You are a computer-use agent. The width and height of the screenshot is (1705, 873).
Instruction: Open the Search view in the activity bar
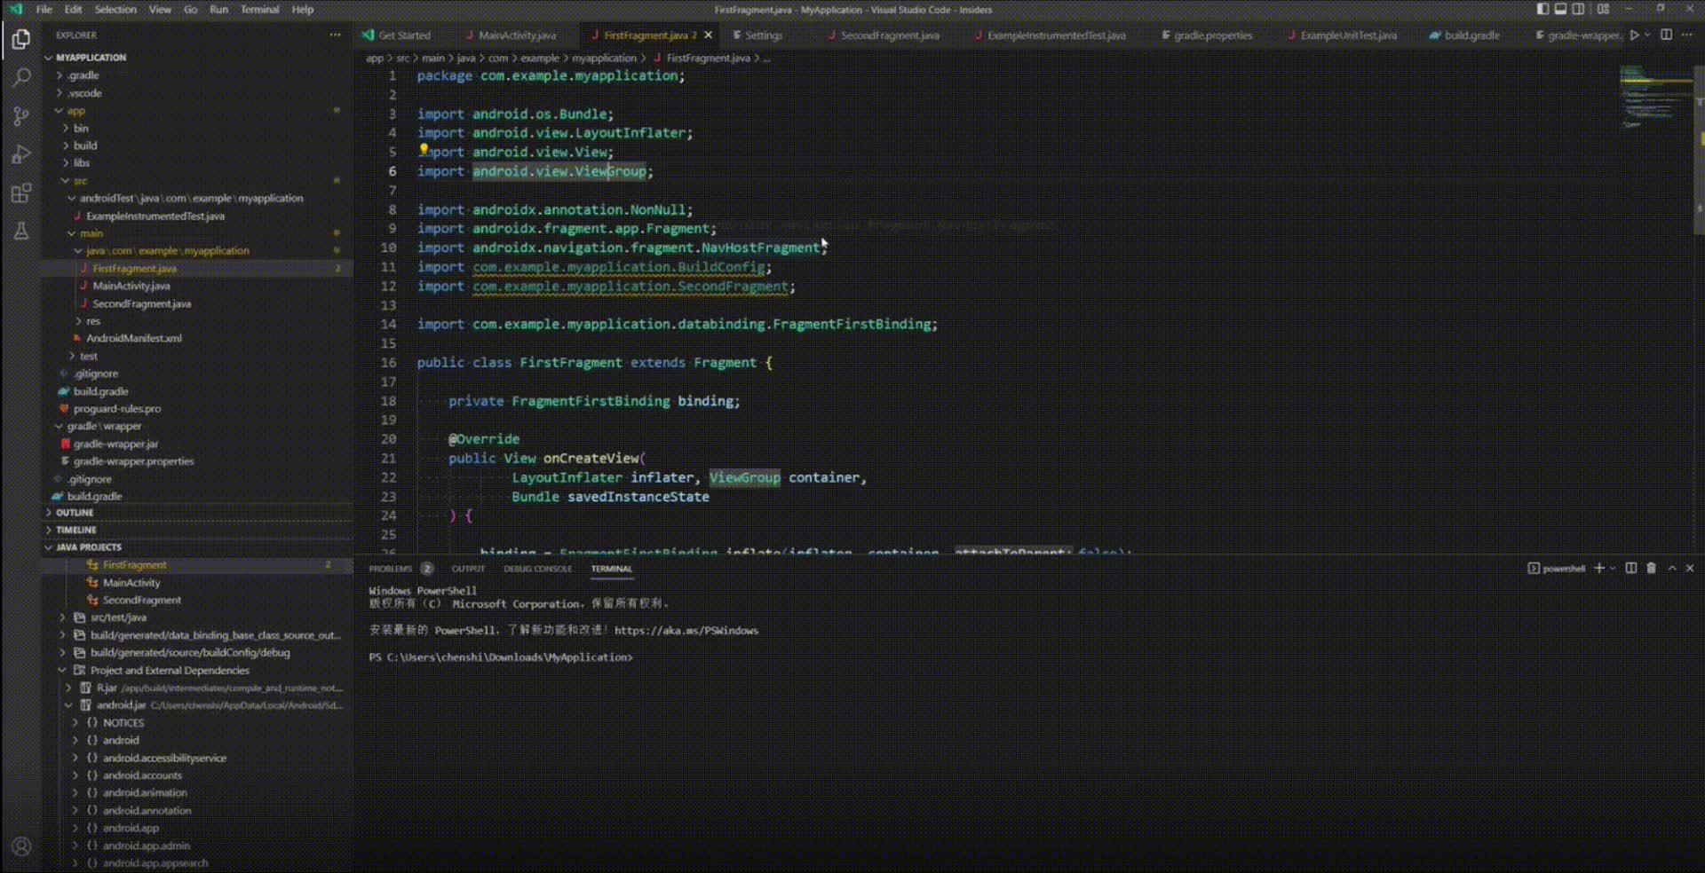[x=21, y=78]
